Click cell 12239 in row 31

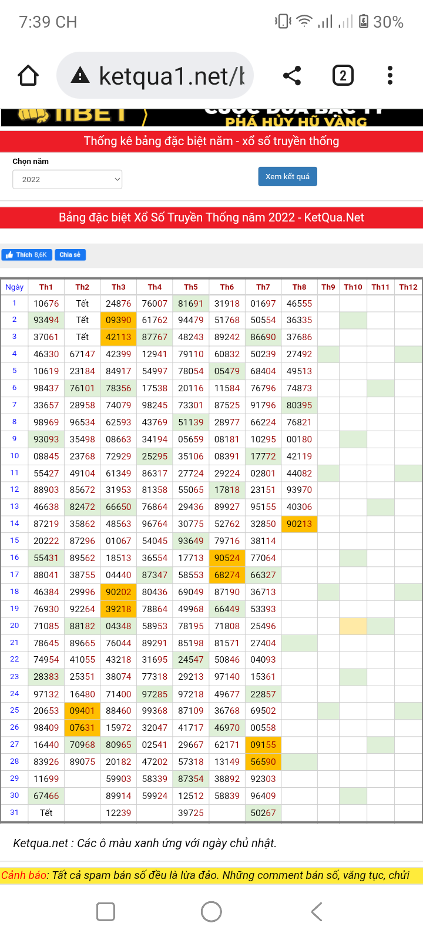click(119, 813)
